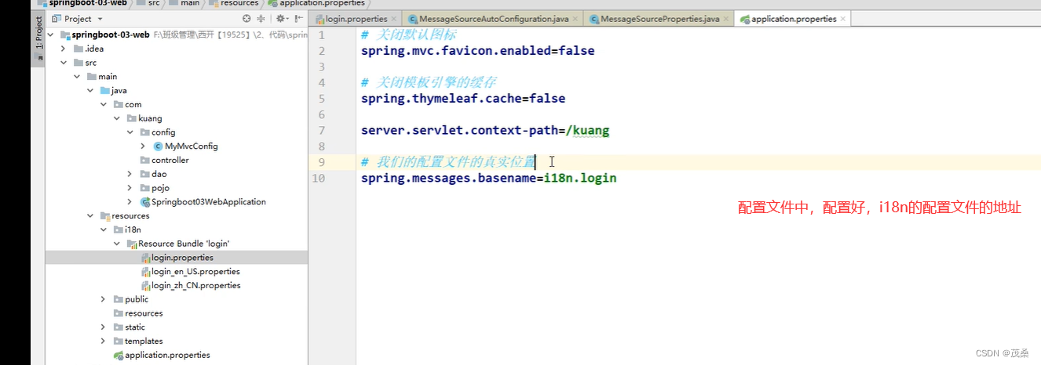Close the login.properties editor tab
The image size is (1041, 365).
394,18
